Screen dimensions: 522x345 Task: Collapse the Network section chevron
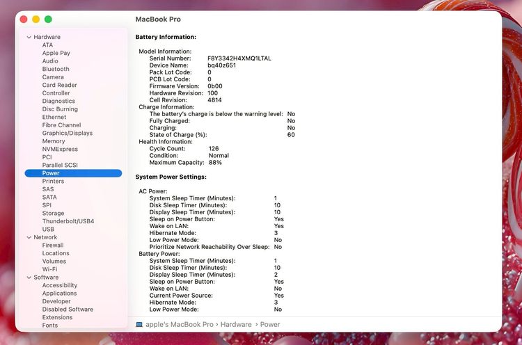point(29,238)
